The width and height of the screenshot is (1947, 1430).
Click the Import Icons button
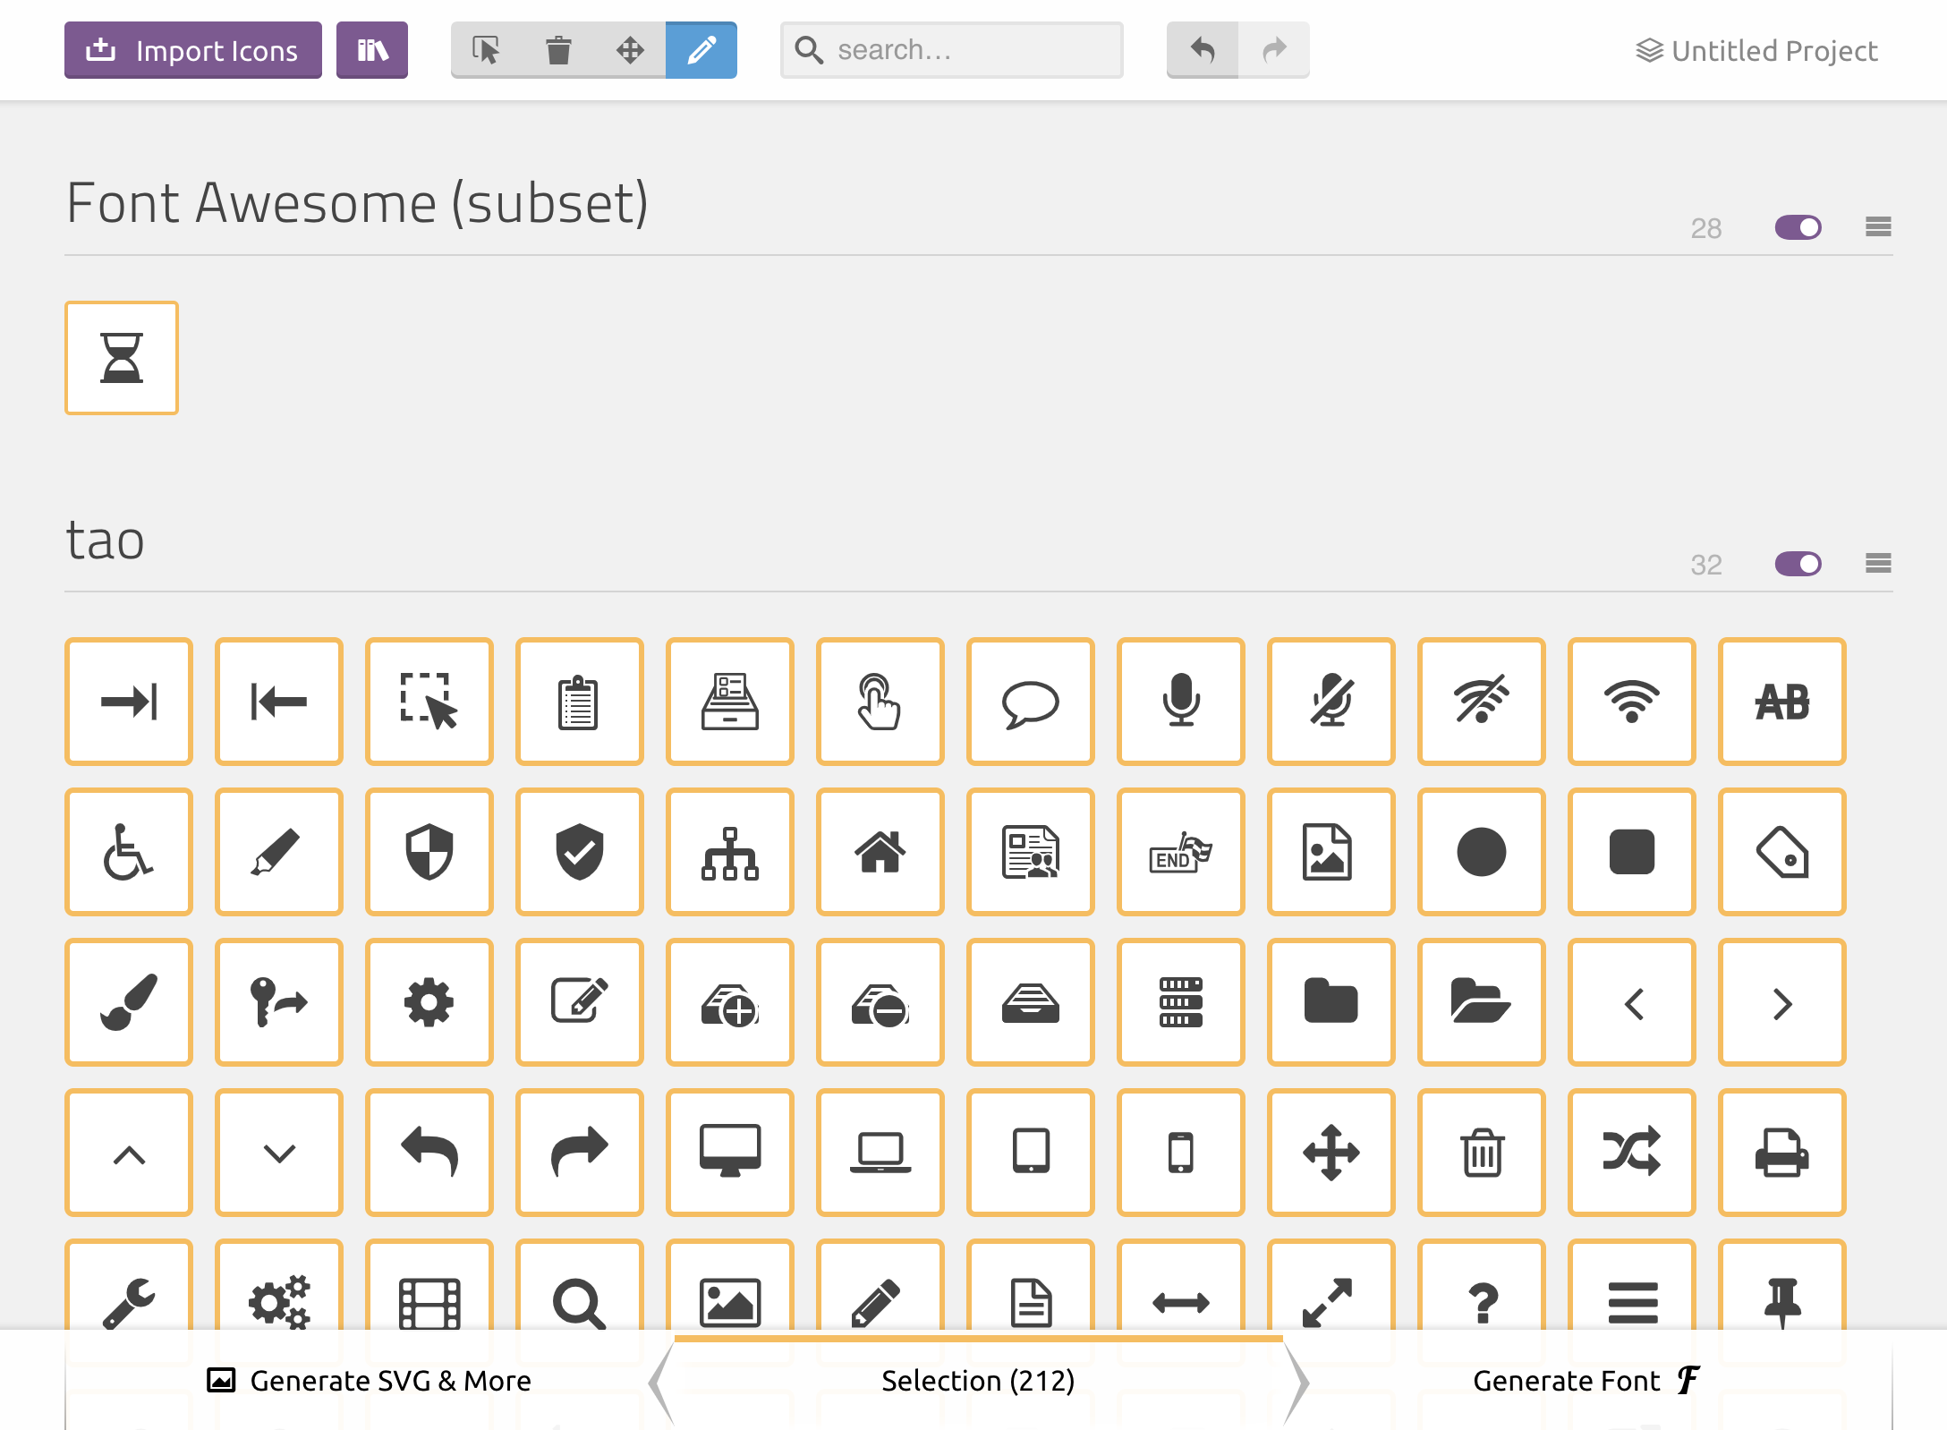(192, 50)
